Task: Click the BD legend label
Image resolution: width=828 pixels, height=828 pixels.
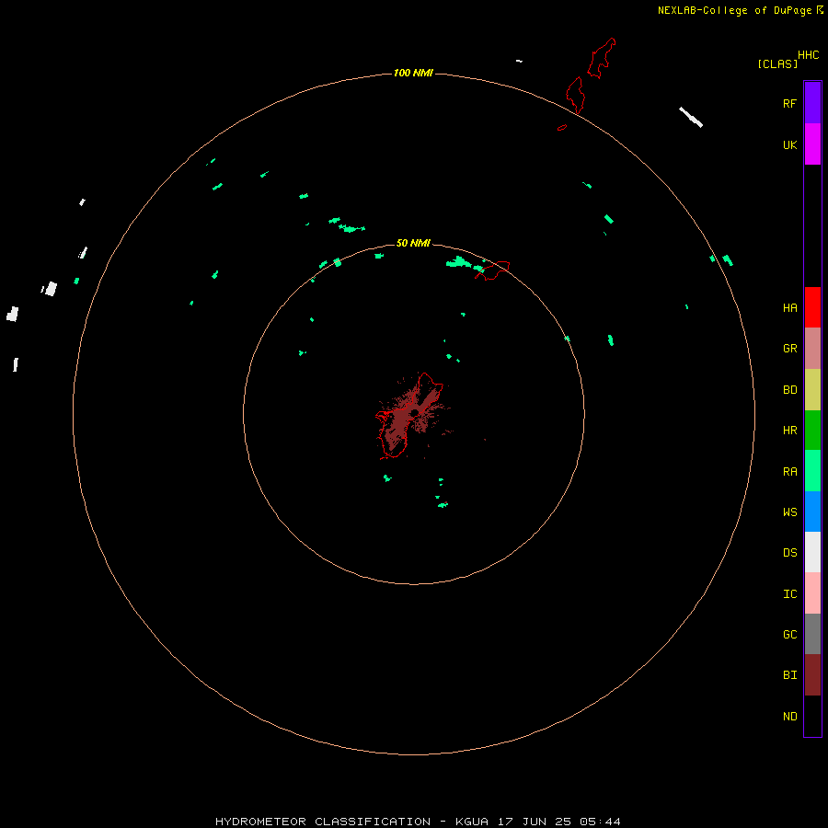Action: (x=789, y=390)
